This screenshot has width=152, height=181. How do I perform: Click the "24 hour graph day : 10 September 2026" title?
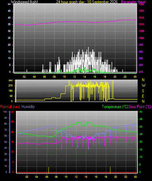pos(87,2)
